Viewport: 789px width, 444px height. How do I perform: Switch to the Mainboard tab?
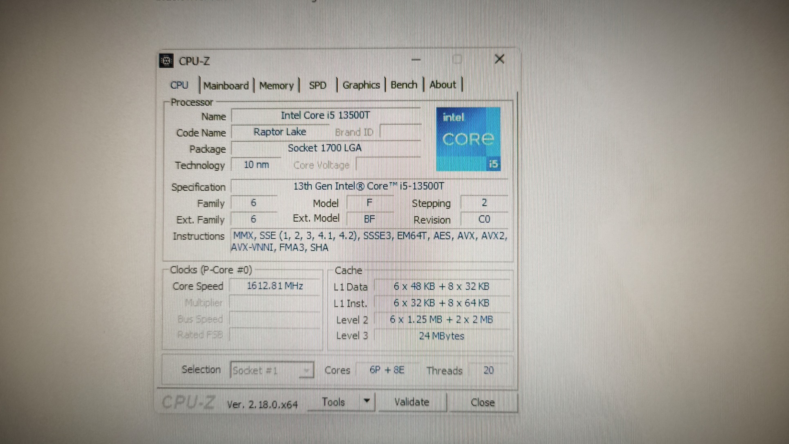point(226,85)
